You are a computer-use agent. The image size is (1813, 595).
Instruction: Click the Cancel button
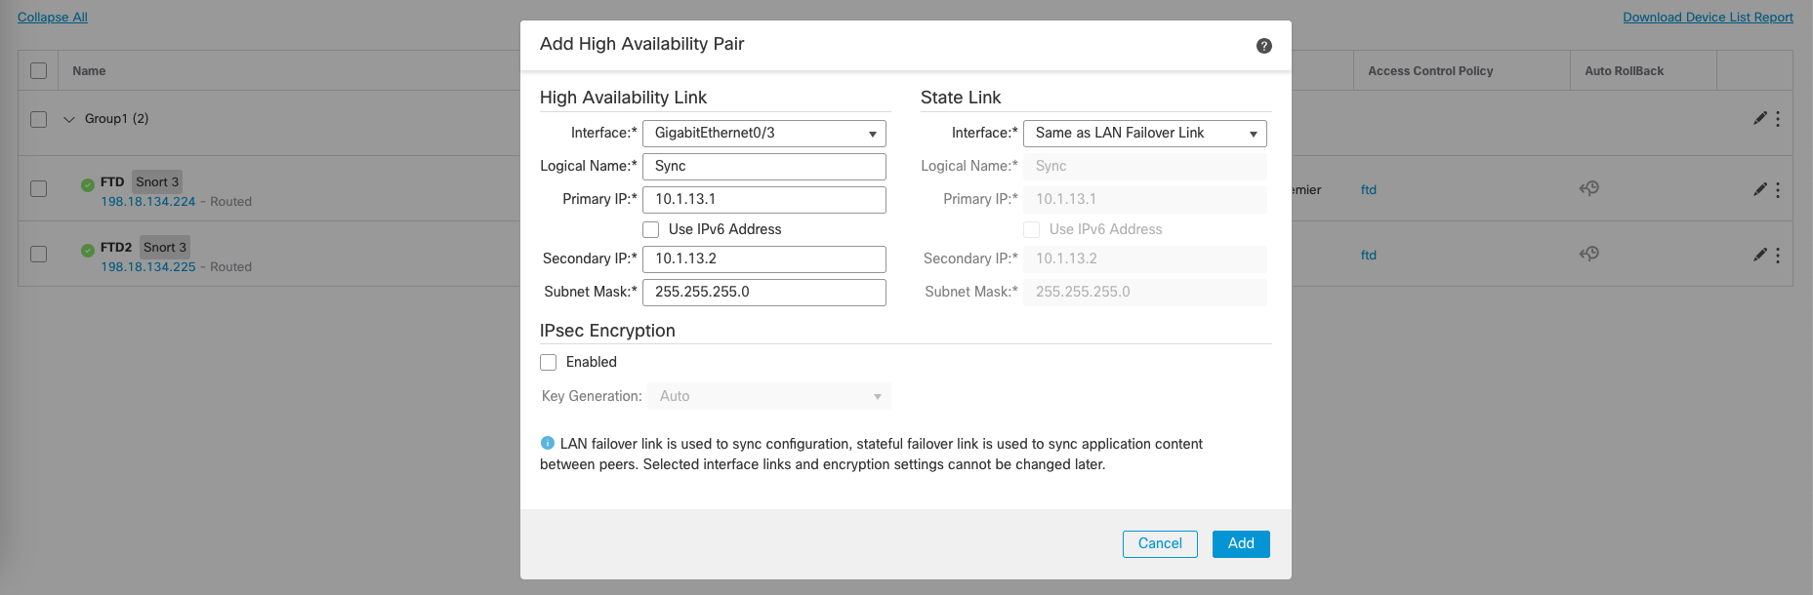pos(1159,543)
